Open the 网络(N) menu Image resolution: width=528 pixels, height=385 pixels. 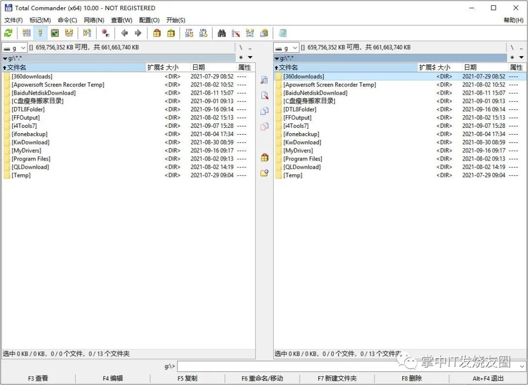coord(94,20)
